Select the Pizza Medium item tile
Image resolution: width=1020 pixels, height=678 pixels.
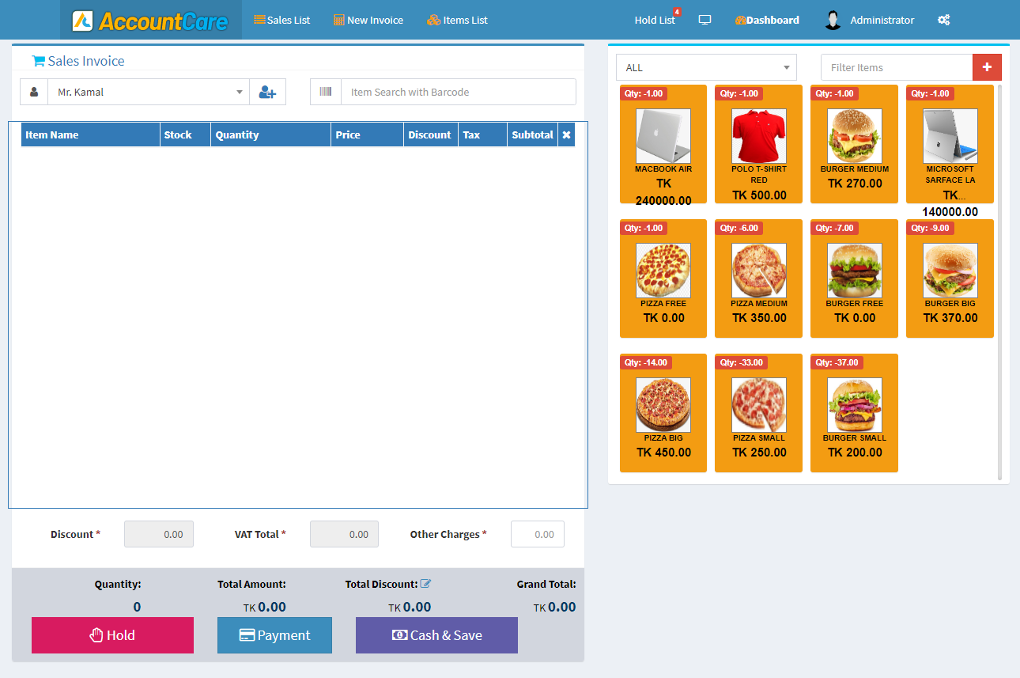(x=758, y=278)
